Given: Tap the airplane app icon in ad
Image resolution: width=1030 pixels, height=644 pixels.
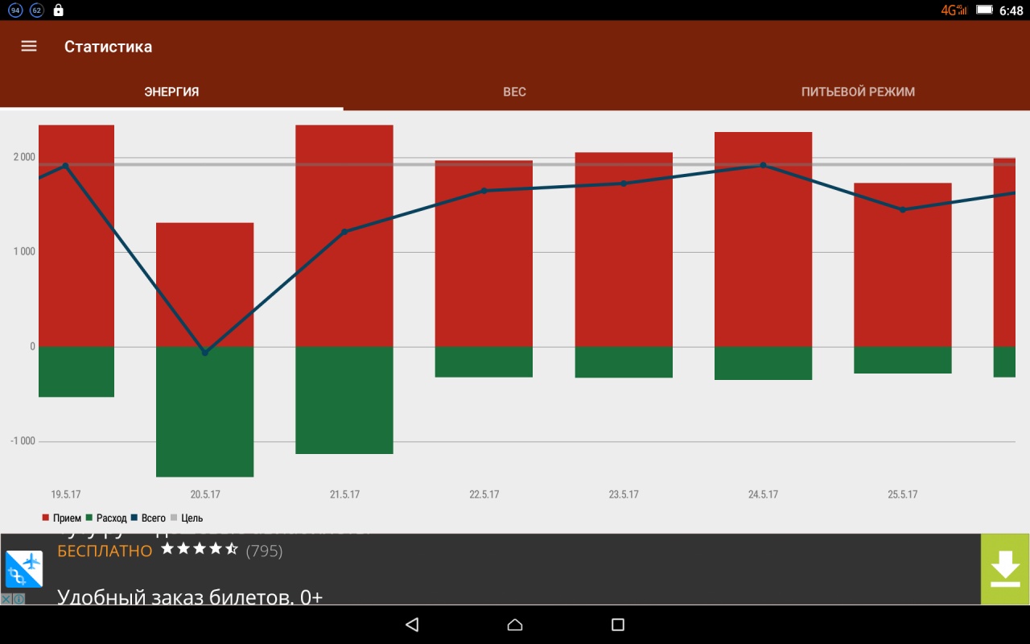Looking at the screenshot, I should pos(24,569).
